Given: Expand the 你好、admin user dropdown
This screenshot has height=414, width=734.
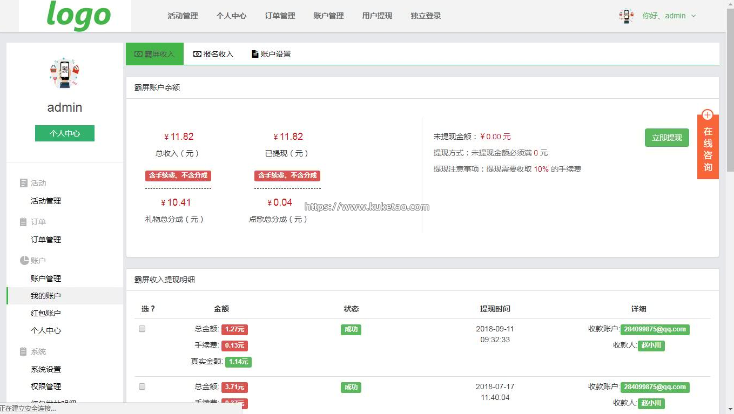Looking at the screenshot, I should coord(669,16).
